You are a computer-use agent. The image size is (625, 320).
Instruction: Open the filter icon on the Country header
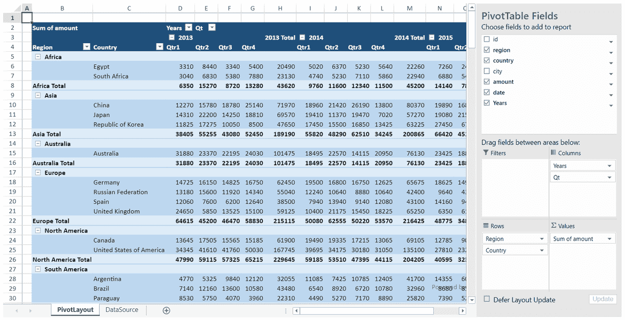coord(159,47)
